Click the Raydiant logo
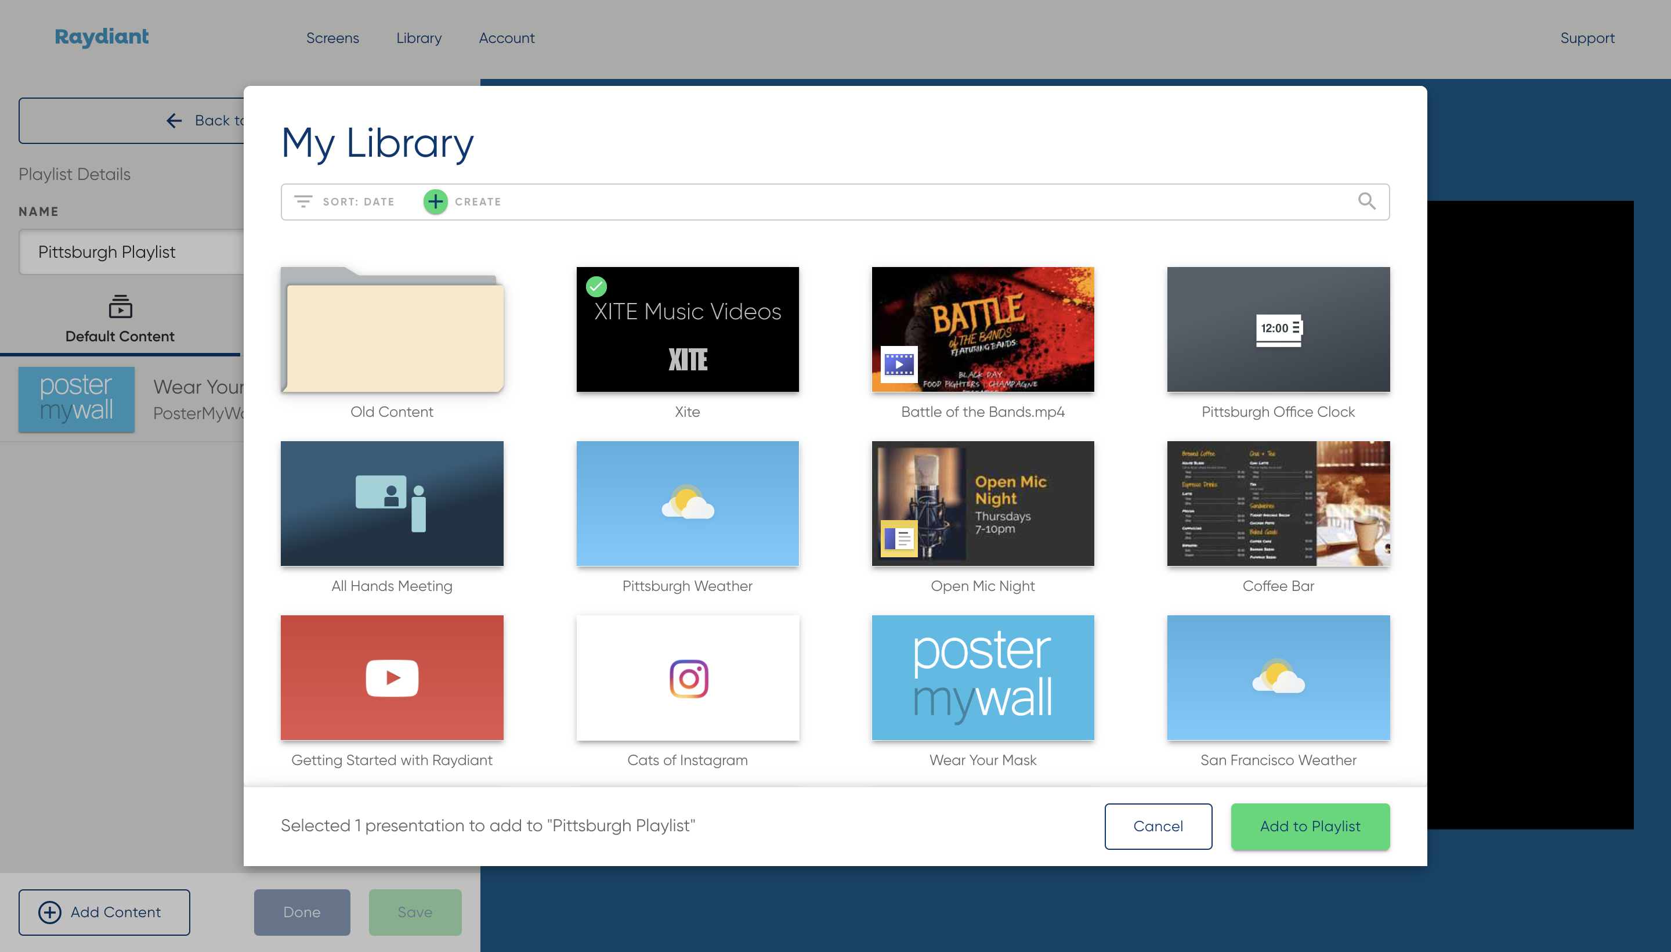Viewport: 1671px width, 952px height. point(102,37)
